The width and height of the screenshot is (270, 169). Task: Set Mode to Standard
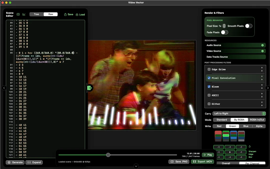pyautogui.click(x=221, y=120)
